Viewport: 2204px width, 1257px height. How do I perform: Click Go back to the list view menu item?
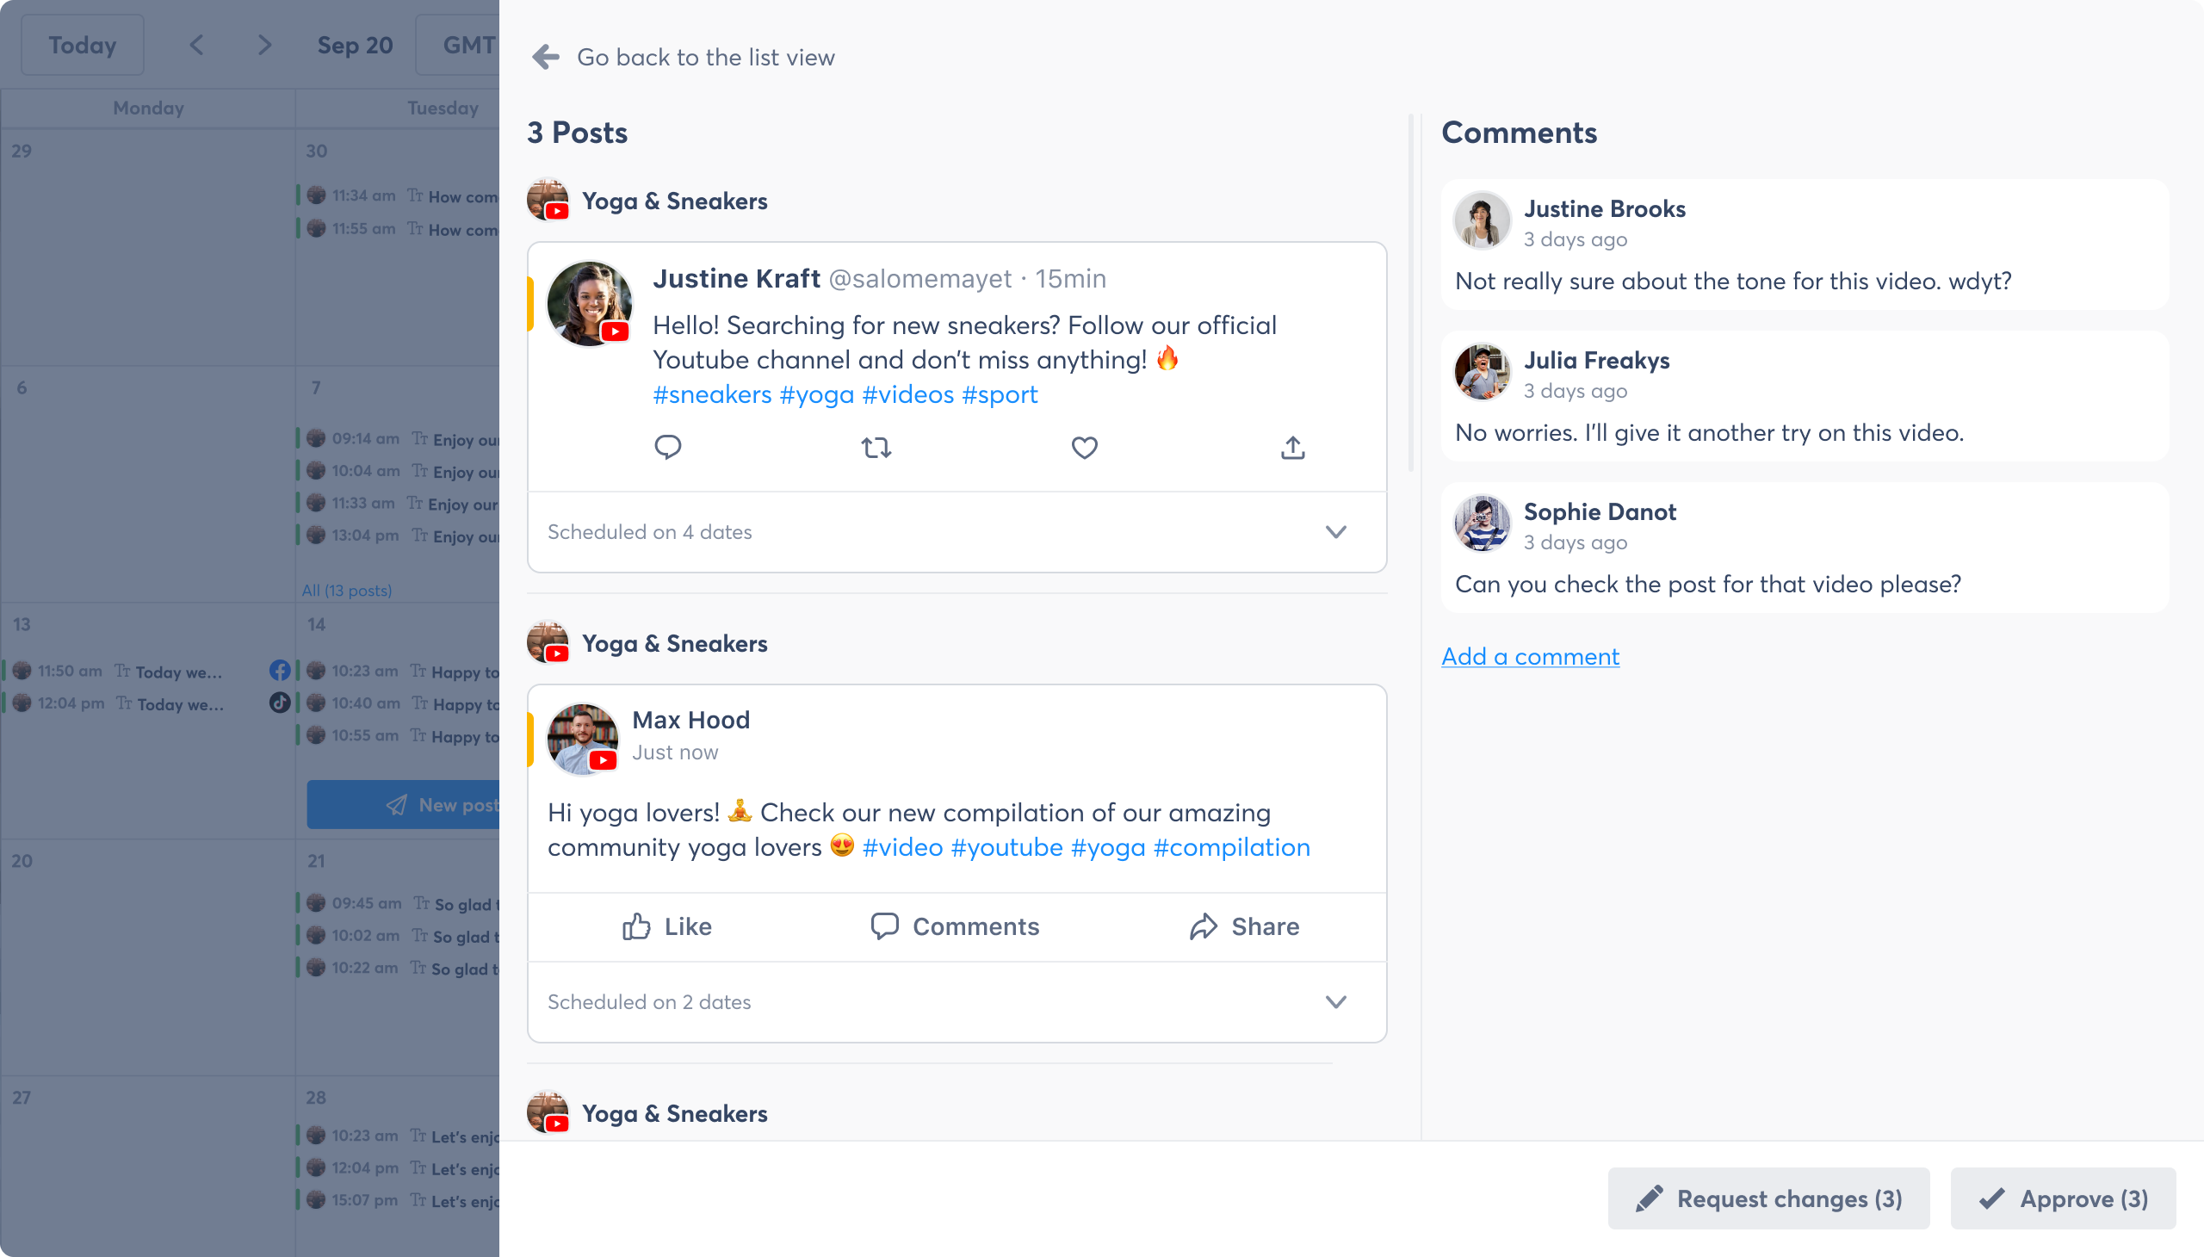(x=705, y=56)
